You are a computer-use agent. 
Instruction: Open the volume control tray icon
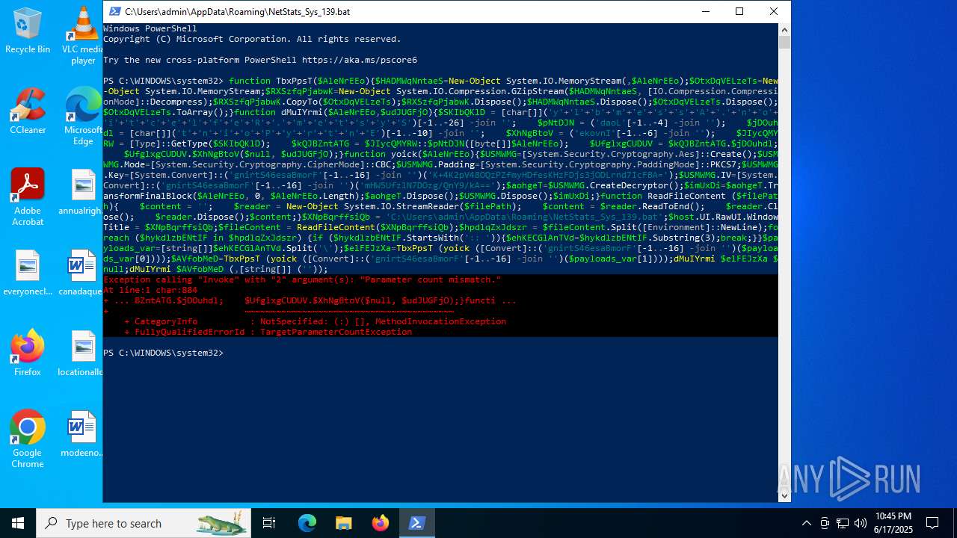(861, 523)
